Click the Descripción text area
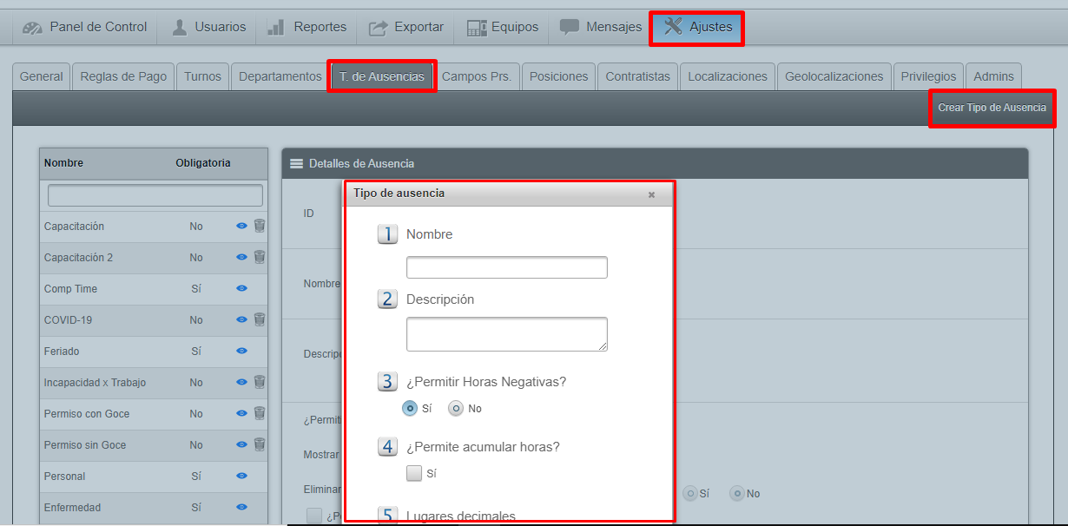The height and width of the screenshot is (526, 1068). [x=506, y=334]
